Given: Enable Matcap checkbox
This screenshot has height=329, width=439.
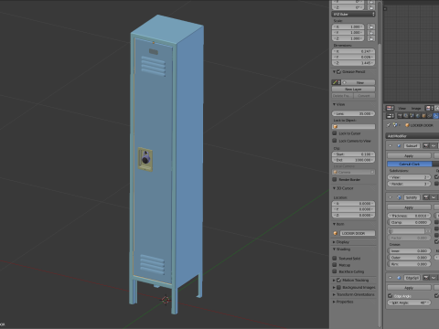Looking at the screenshot, I should tap(335, 265).
